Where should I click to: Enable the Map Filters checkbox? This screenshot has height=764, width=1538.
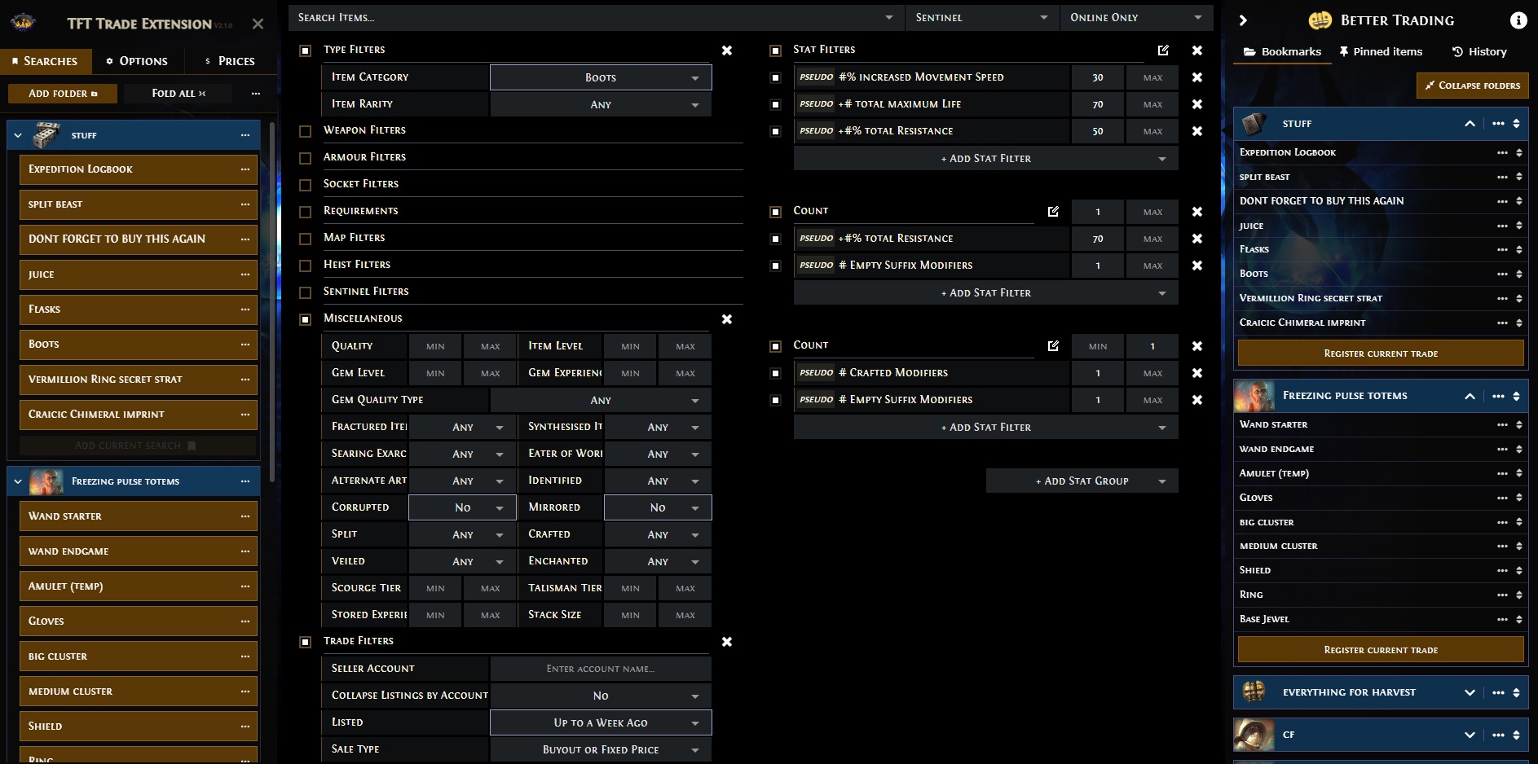306,239
